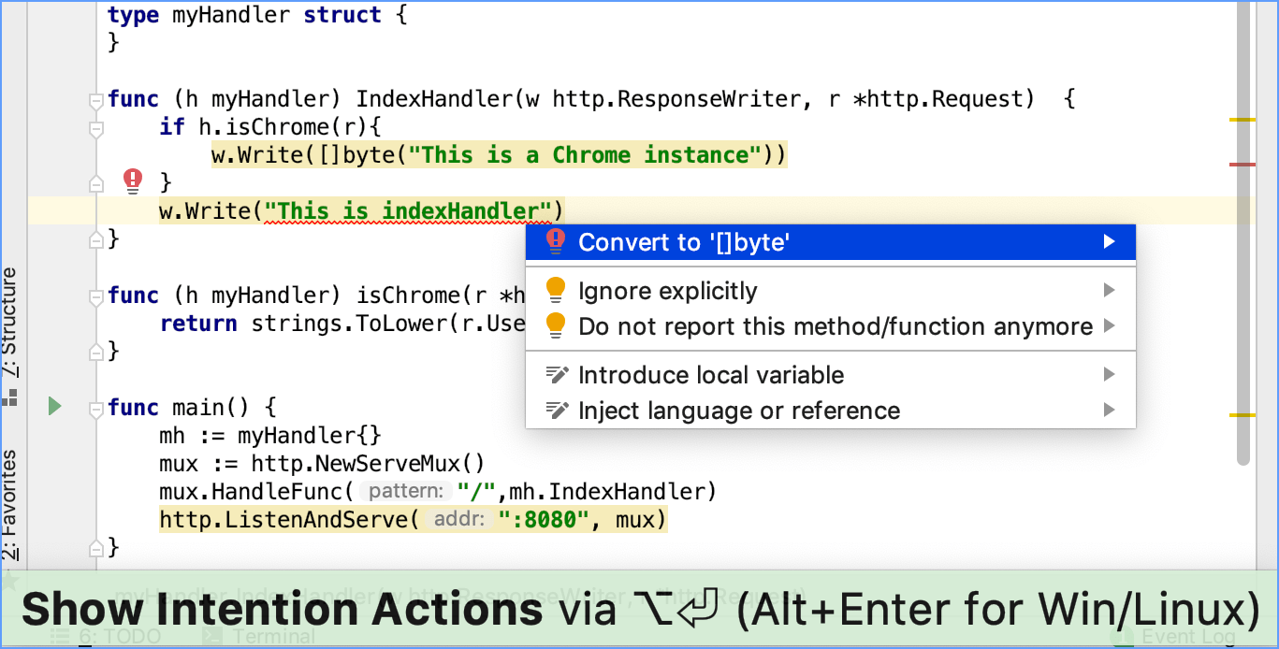This screenshot has width=1279, height=649.
Task: Collapse the if h.isChrome(r) block
Action: coord(94,128)
